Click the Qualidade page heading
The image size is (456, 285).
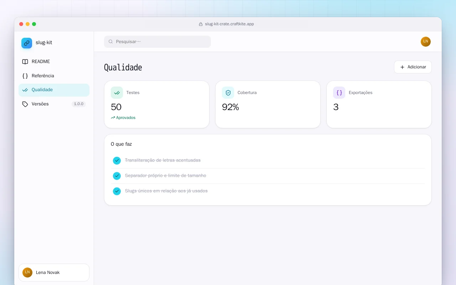click(x=123, y=67)
